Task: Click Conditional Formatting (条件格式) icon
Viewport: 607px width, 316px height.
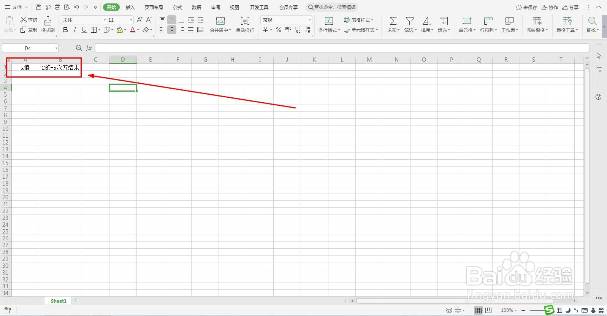Action: [329, 21]
